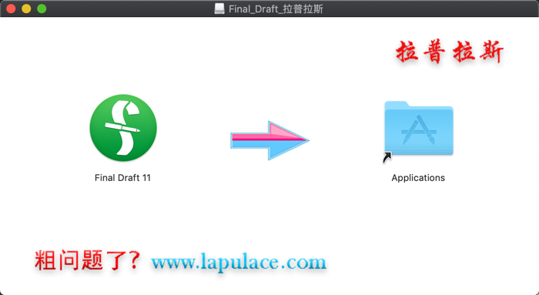539x295 pixels.
Task: Click the A symbol on the Applications folder
Action: [x=418, y=130]
